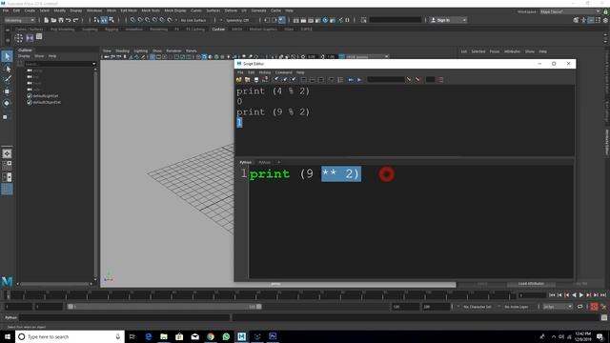Toggle Select by Component Type mode
Image resolution: width=610 pixels, height=343 pixels.
[x=112, y=20]
